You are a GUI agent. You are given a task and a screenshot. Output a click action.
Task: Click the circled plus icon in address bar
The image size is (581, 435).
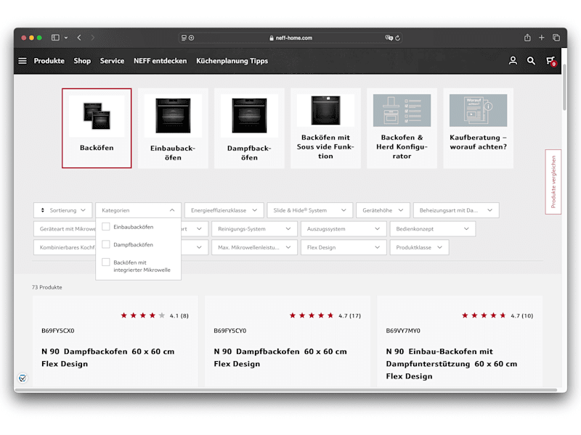191,38
